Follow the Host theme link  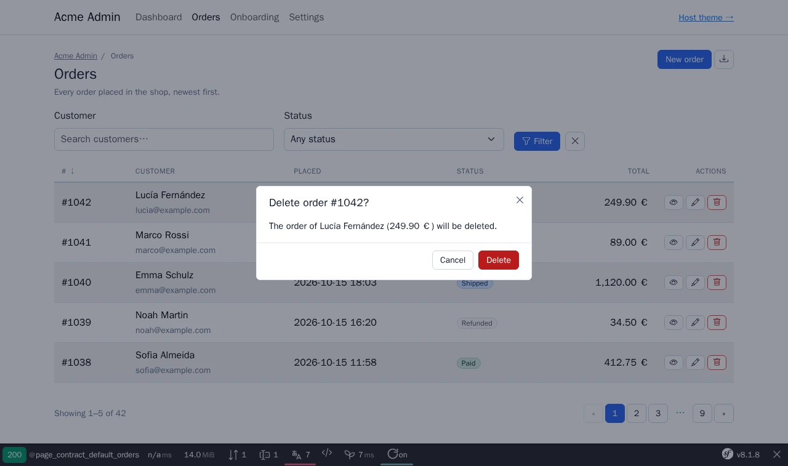706,17
